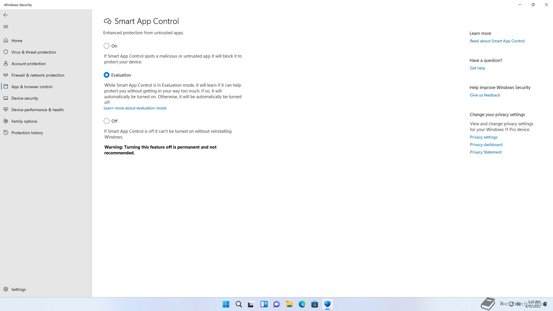Click the Smart App Control page title
Viewport: 553px width, 311px height.
[147, 21]
